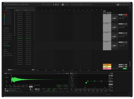Viewport: 134px width, 99px height.
Task: Open the Instruments category
Action: click(8, 34)
